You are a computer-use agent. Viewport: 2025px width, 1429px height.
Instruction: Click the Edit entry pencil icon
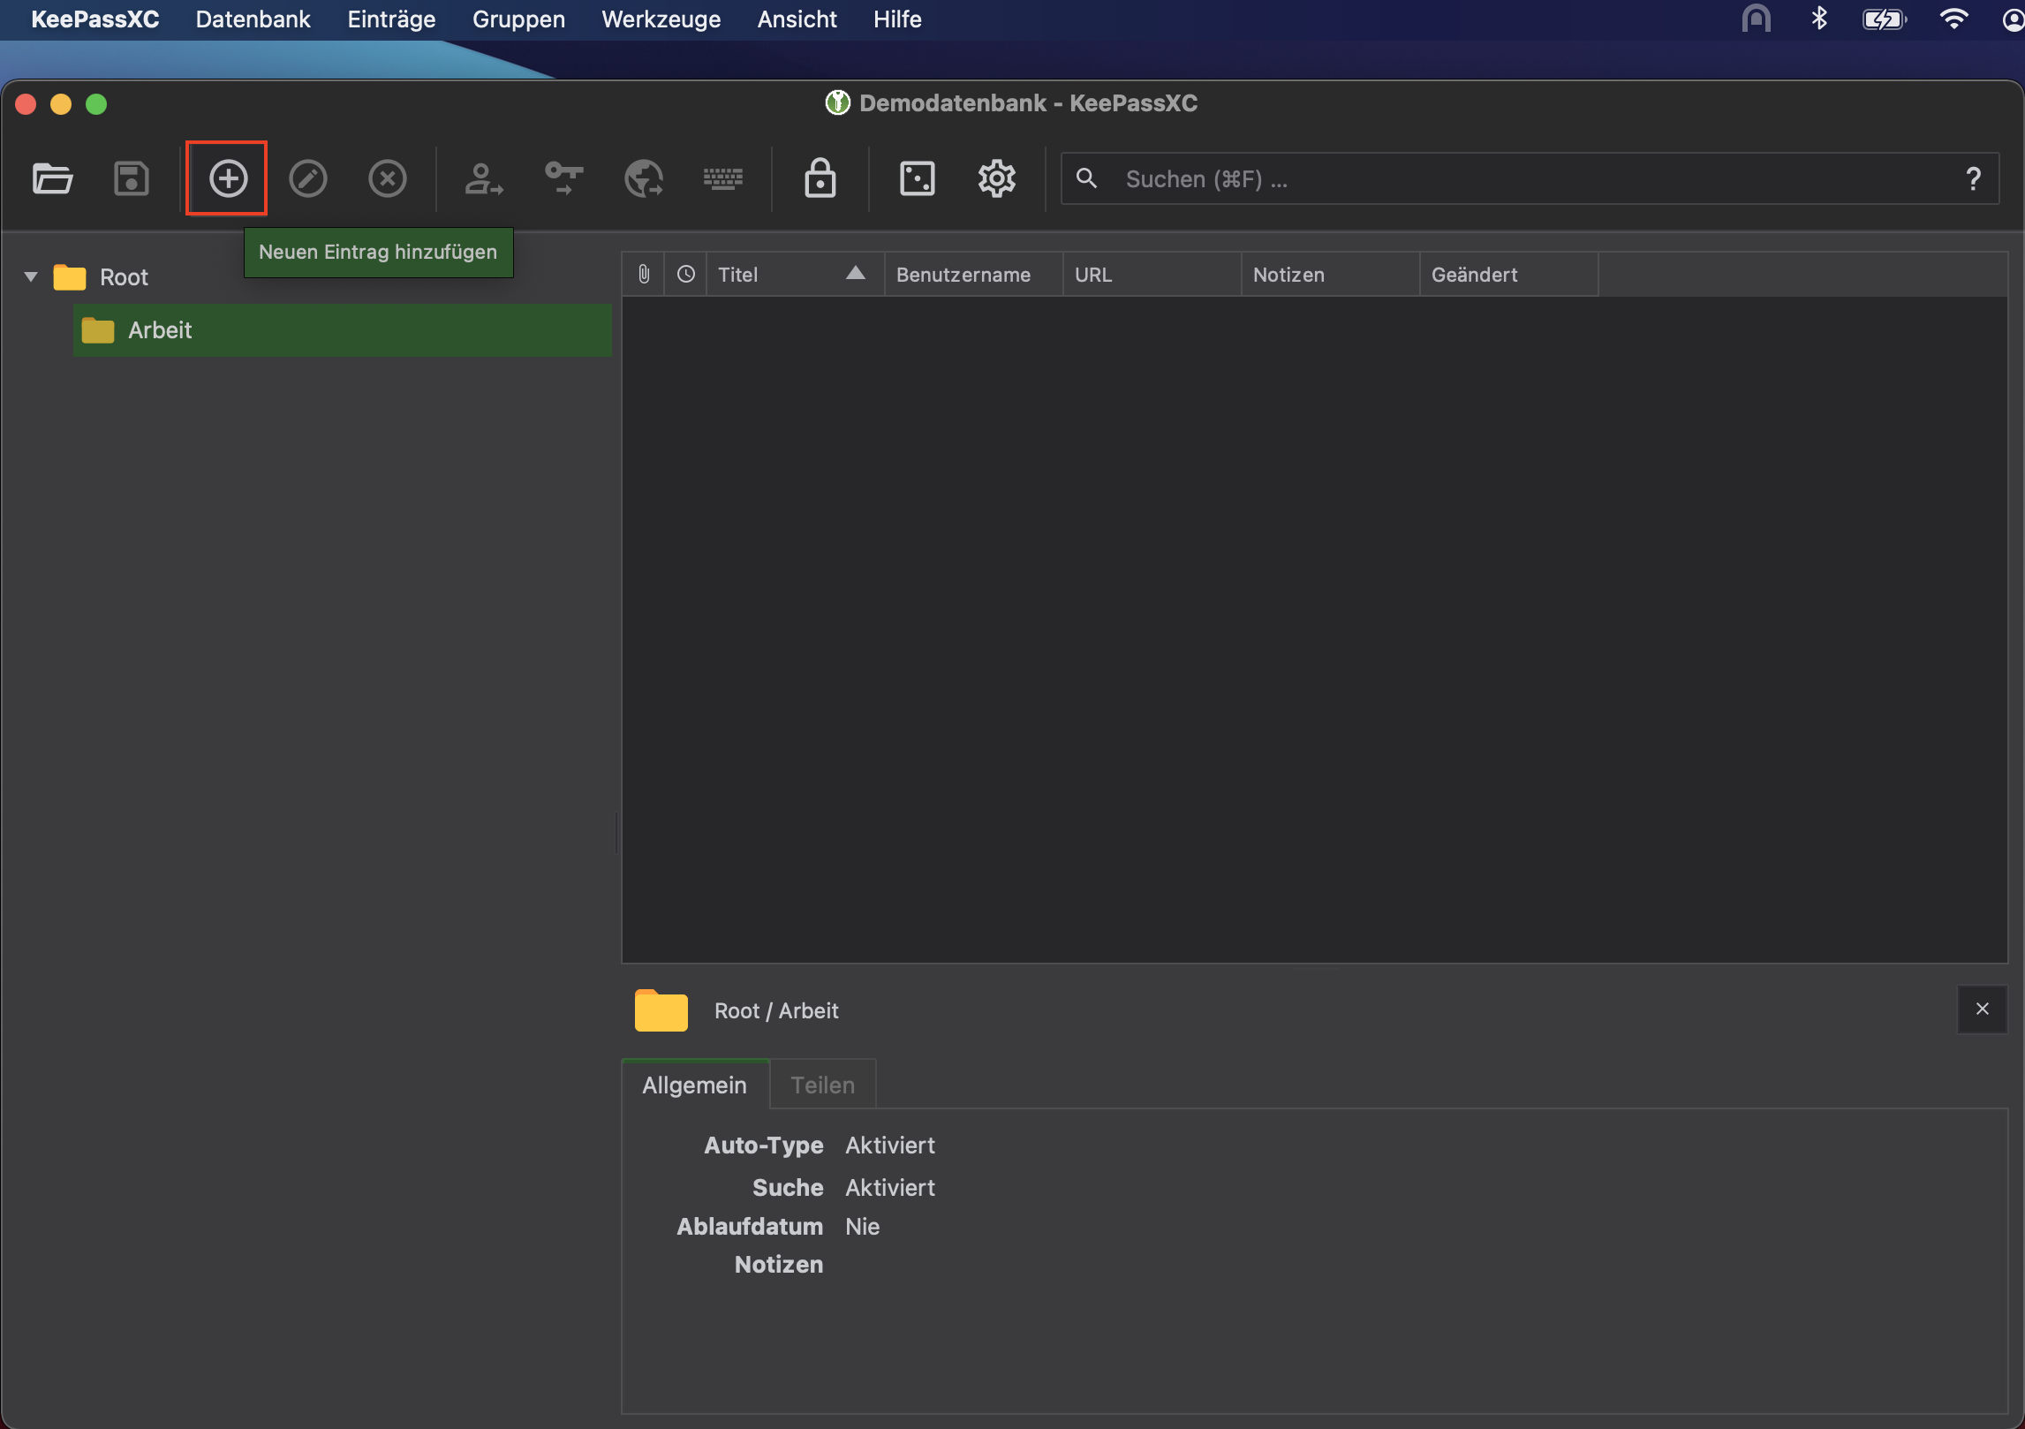click(x=307, y=178)
